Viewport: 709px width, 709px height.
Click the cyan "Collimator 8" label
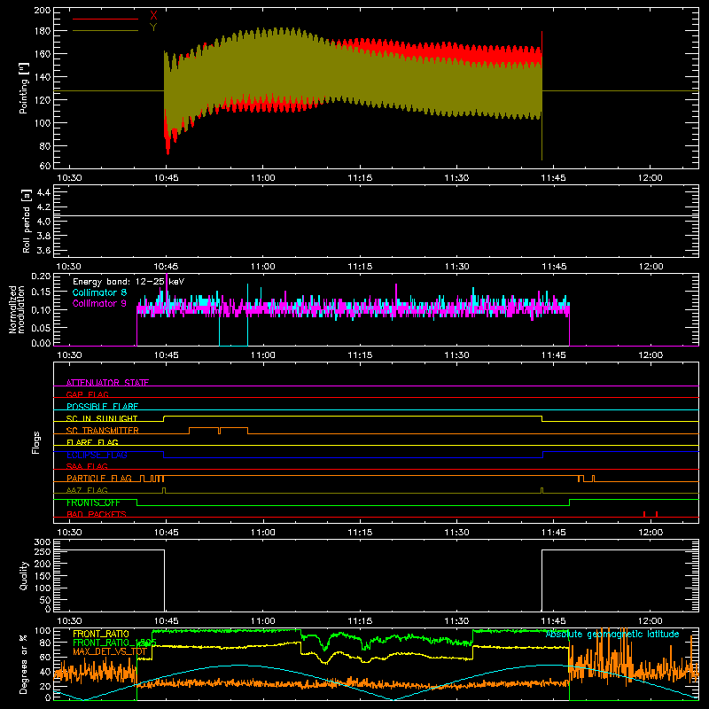[99, 292]
